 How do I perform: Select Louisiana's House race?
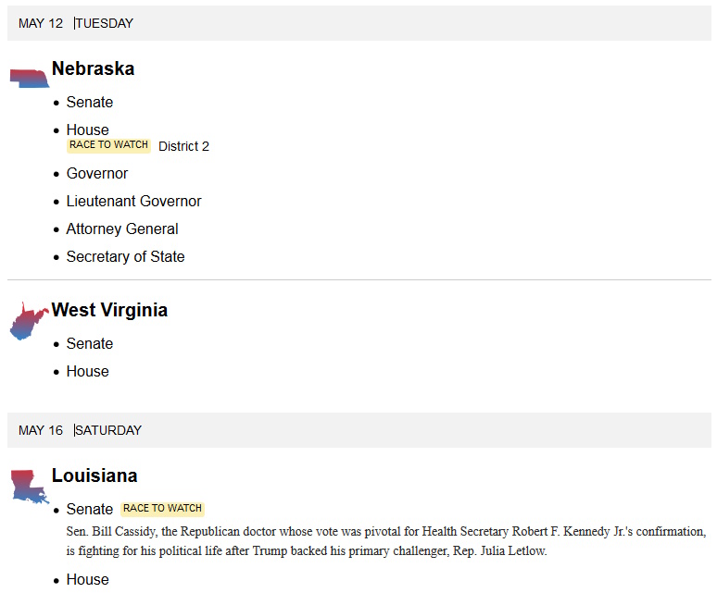tap(88, 579)
